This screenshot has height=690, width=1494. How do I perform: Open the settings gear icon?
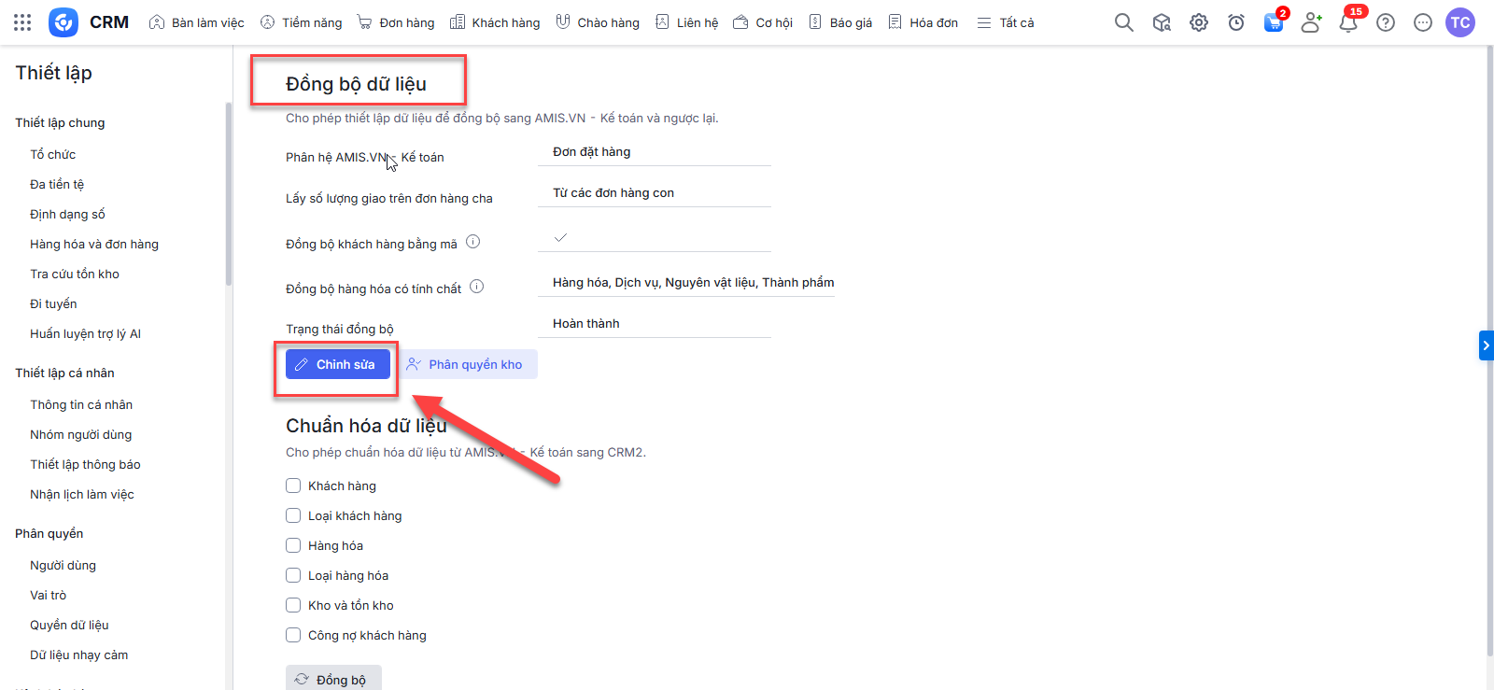[x=1199, y=22]
